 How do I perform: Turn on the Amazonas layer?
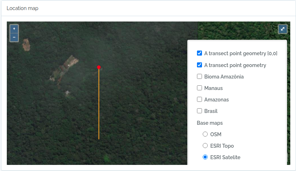pyautogui.click(x=199, y=99)
